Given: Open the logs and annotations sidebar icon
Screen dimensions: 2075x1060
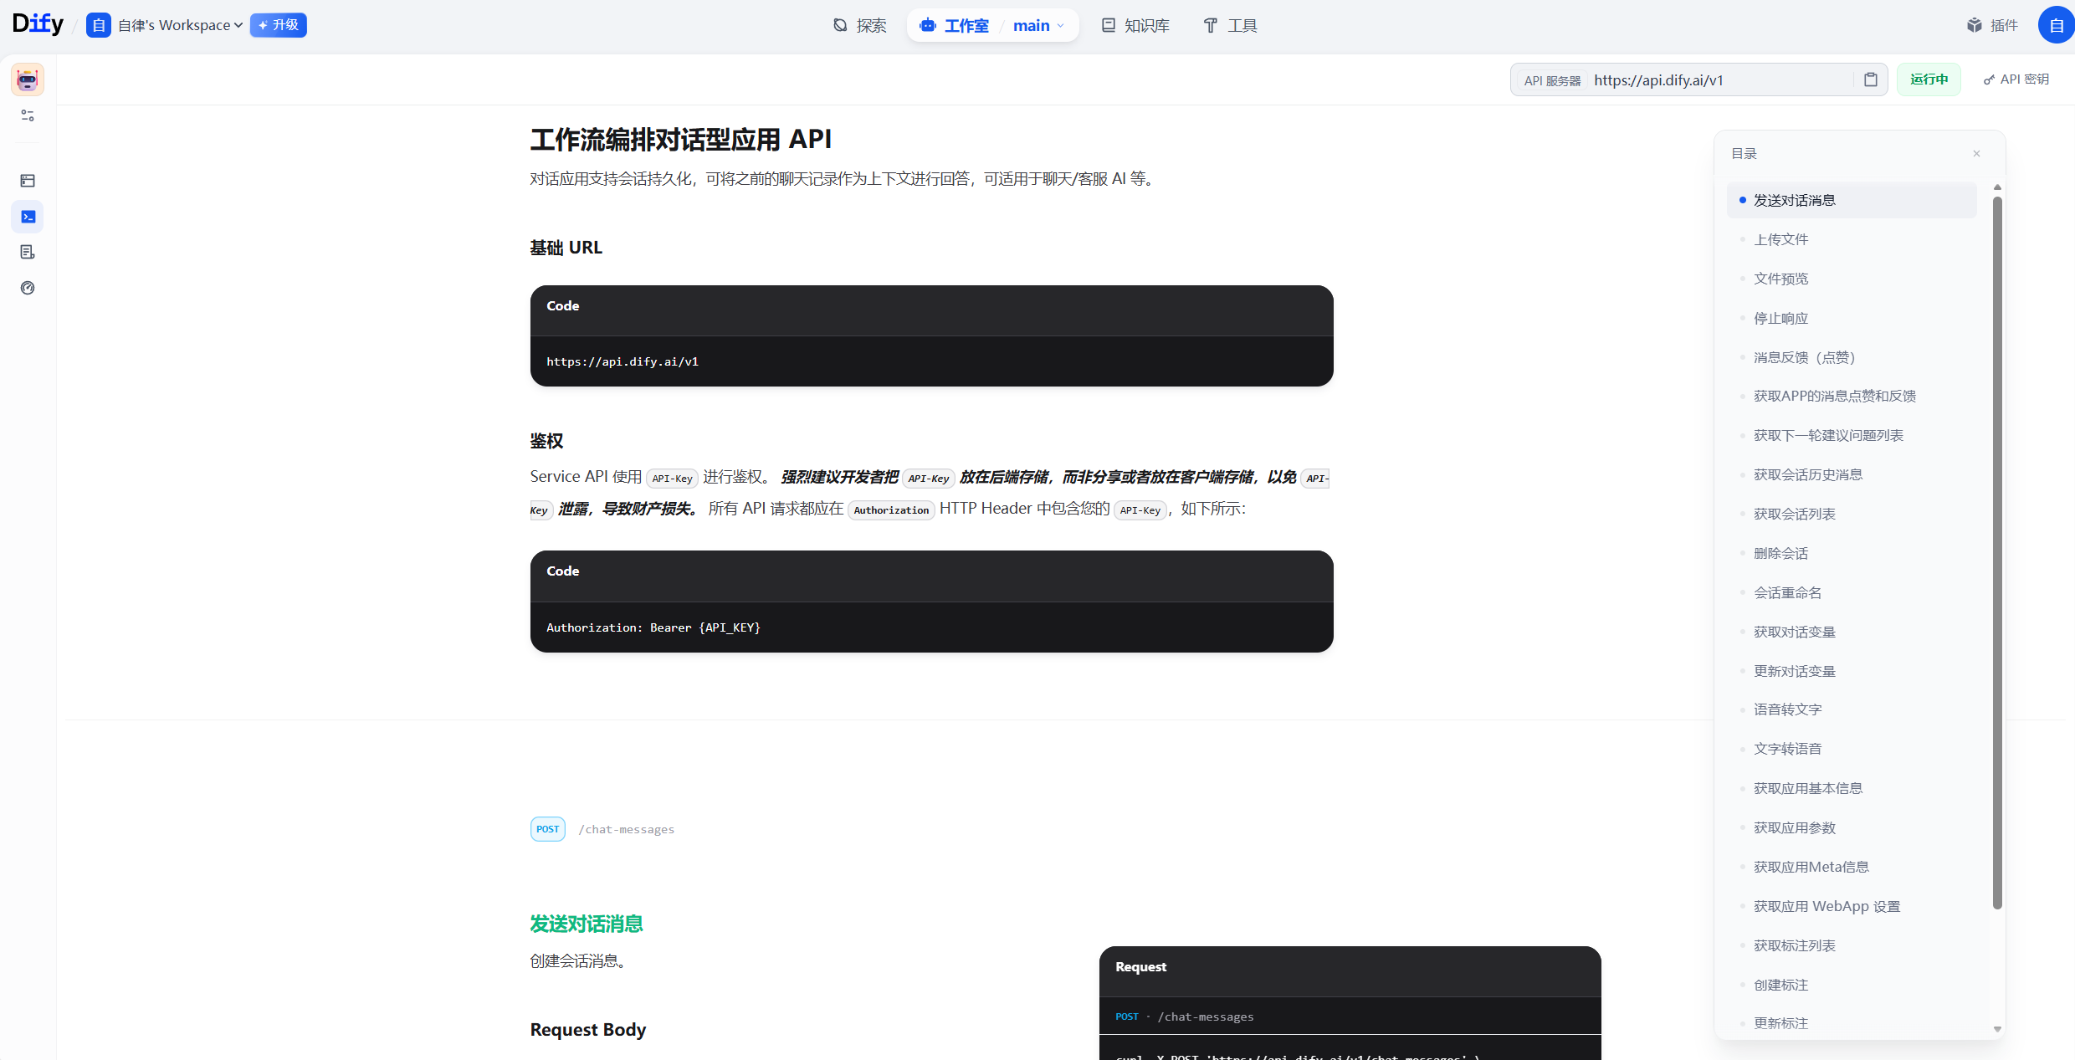Looking at the screenshot, I should click(x=28, y=252).
